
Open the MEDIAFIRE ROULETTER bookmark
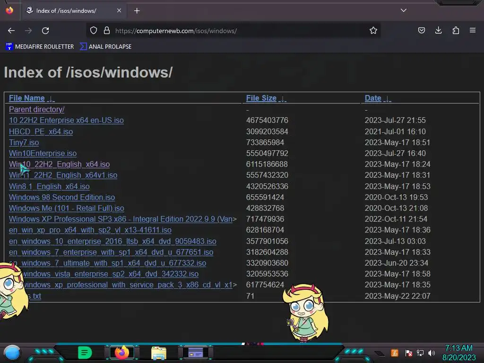point(40,47)
